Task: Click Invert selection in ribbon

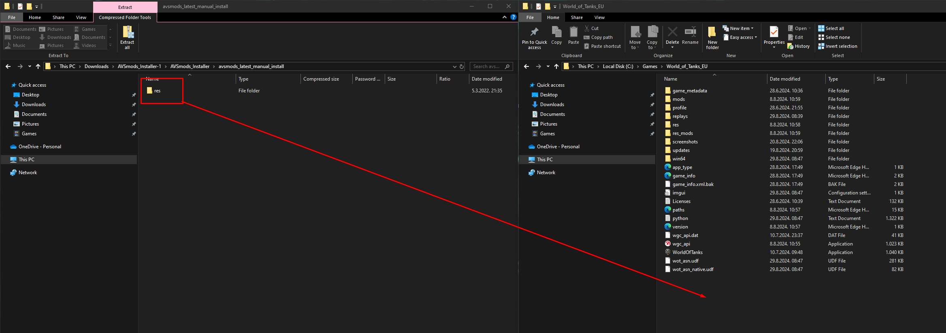Action: point(837,46)
